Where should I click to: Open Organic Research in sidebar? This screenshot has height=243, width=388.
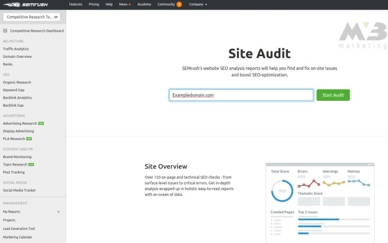(17, 82)
